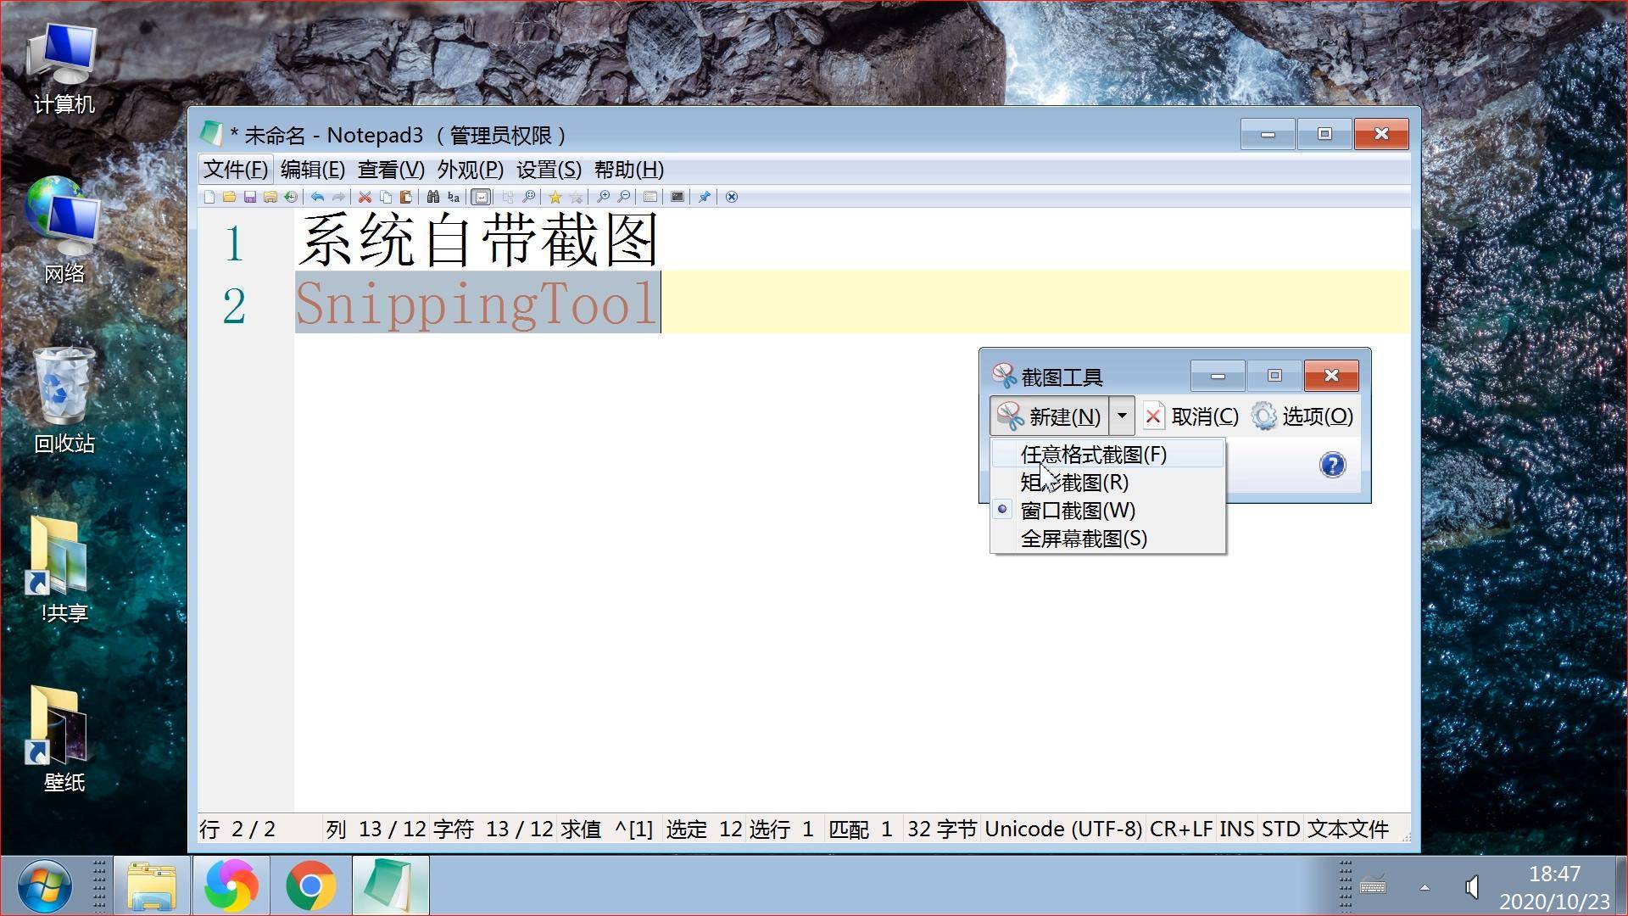The width and height of the screenshot is (1628, 916).
Task: Click the New file icon in Notepad3 toolbar
Action: (209, 197)
